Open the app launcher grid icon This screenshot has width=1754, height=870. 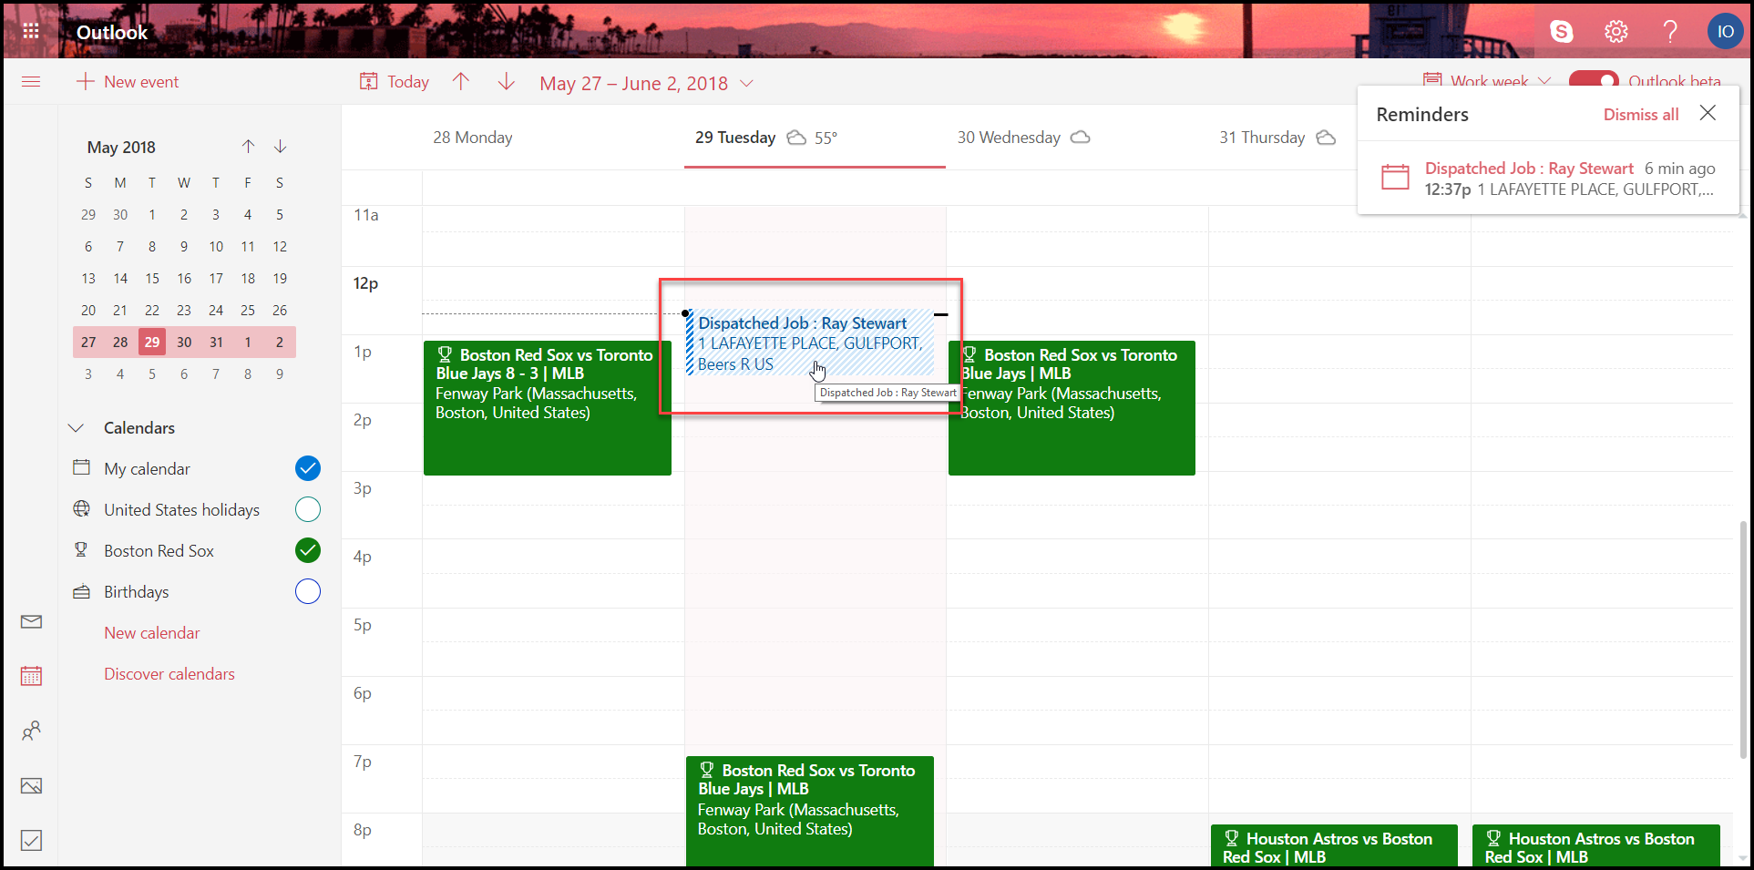pos(31,32)
